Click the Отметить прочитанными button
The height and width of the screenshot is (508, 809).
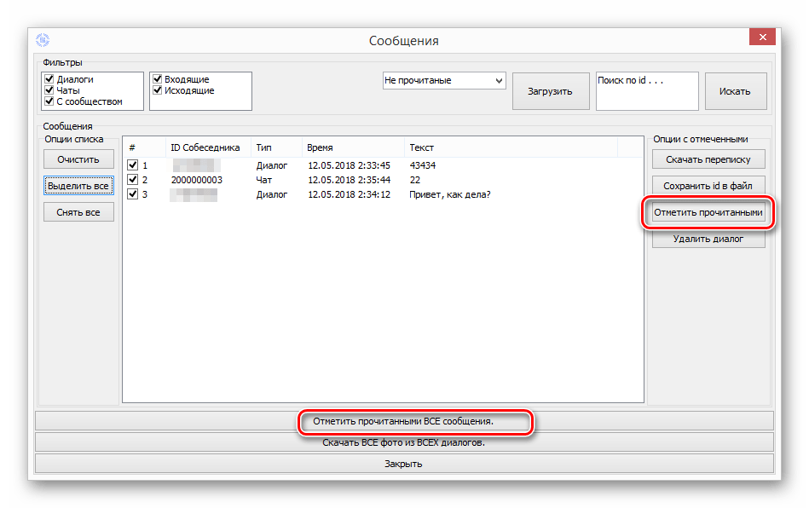[x=708, y=212]
